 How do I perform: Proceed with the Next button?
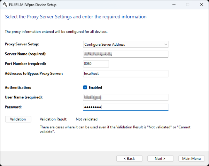pos(160,158)
